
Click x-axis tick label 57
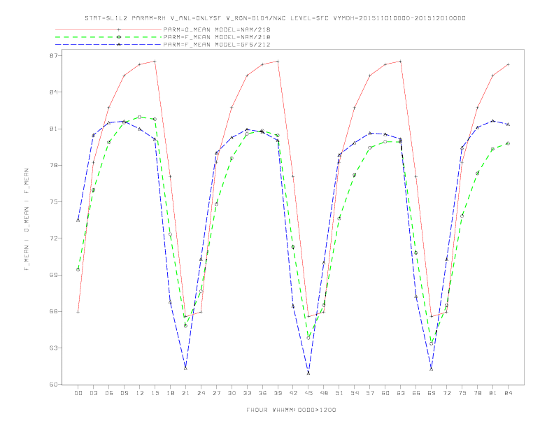pyautogui.click(x=370, y=393)
